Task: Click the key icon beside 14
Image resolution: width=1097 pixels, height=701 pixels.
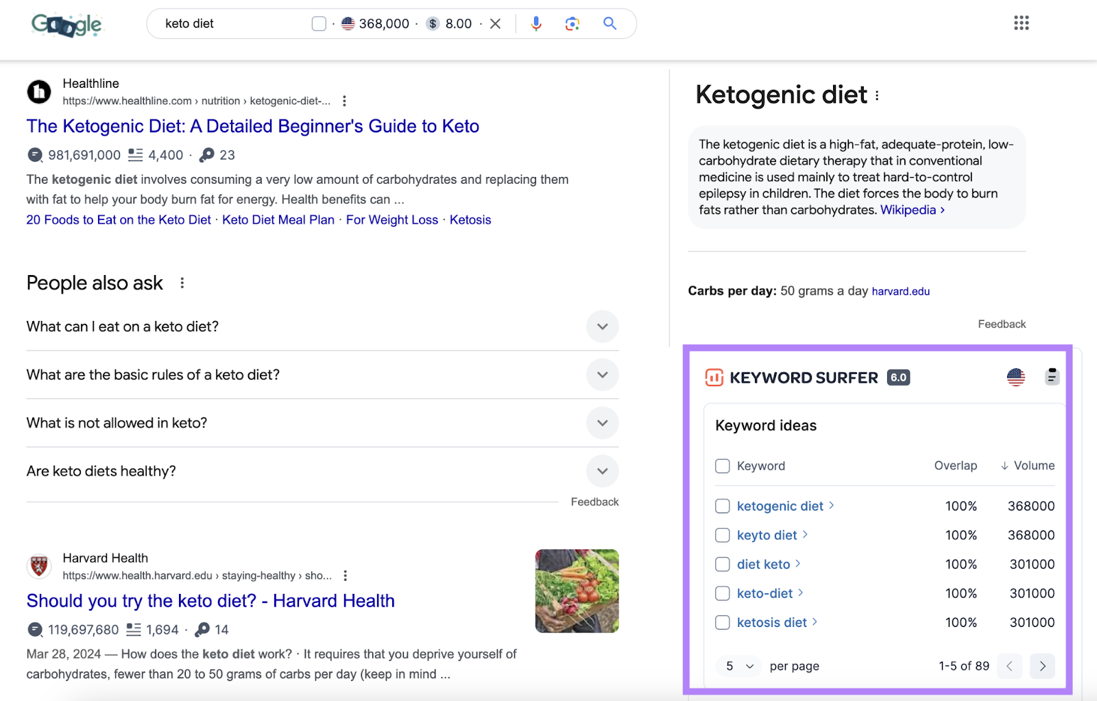Action: pos(202,629)
